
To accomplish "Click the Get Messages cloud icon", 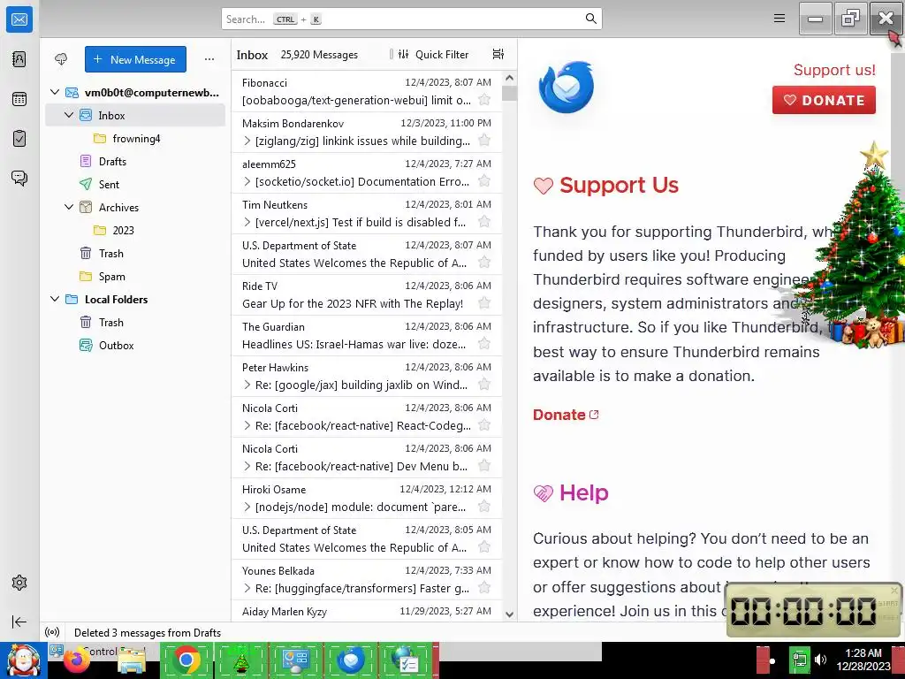I will [x=61, y=59].
